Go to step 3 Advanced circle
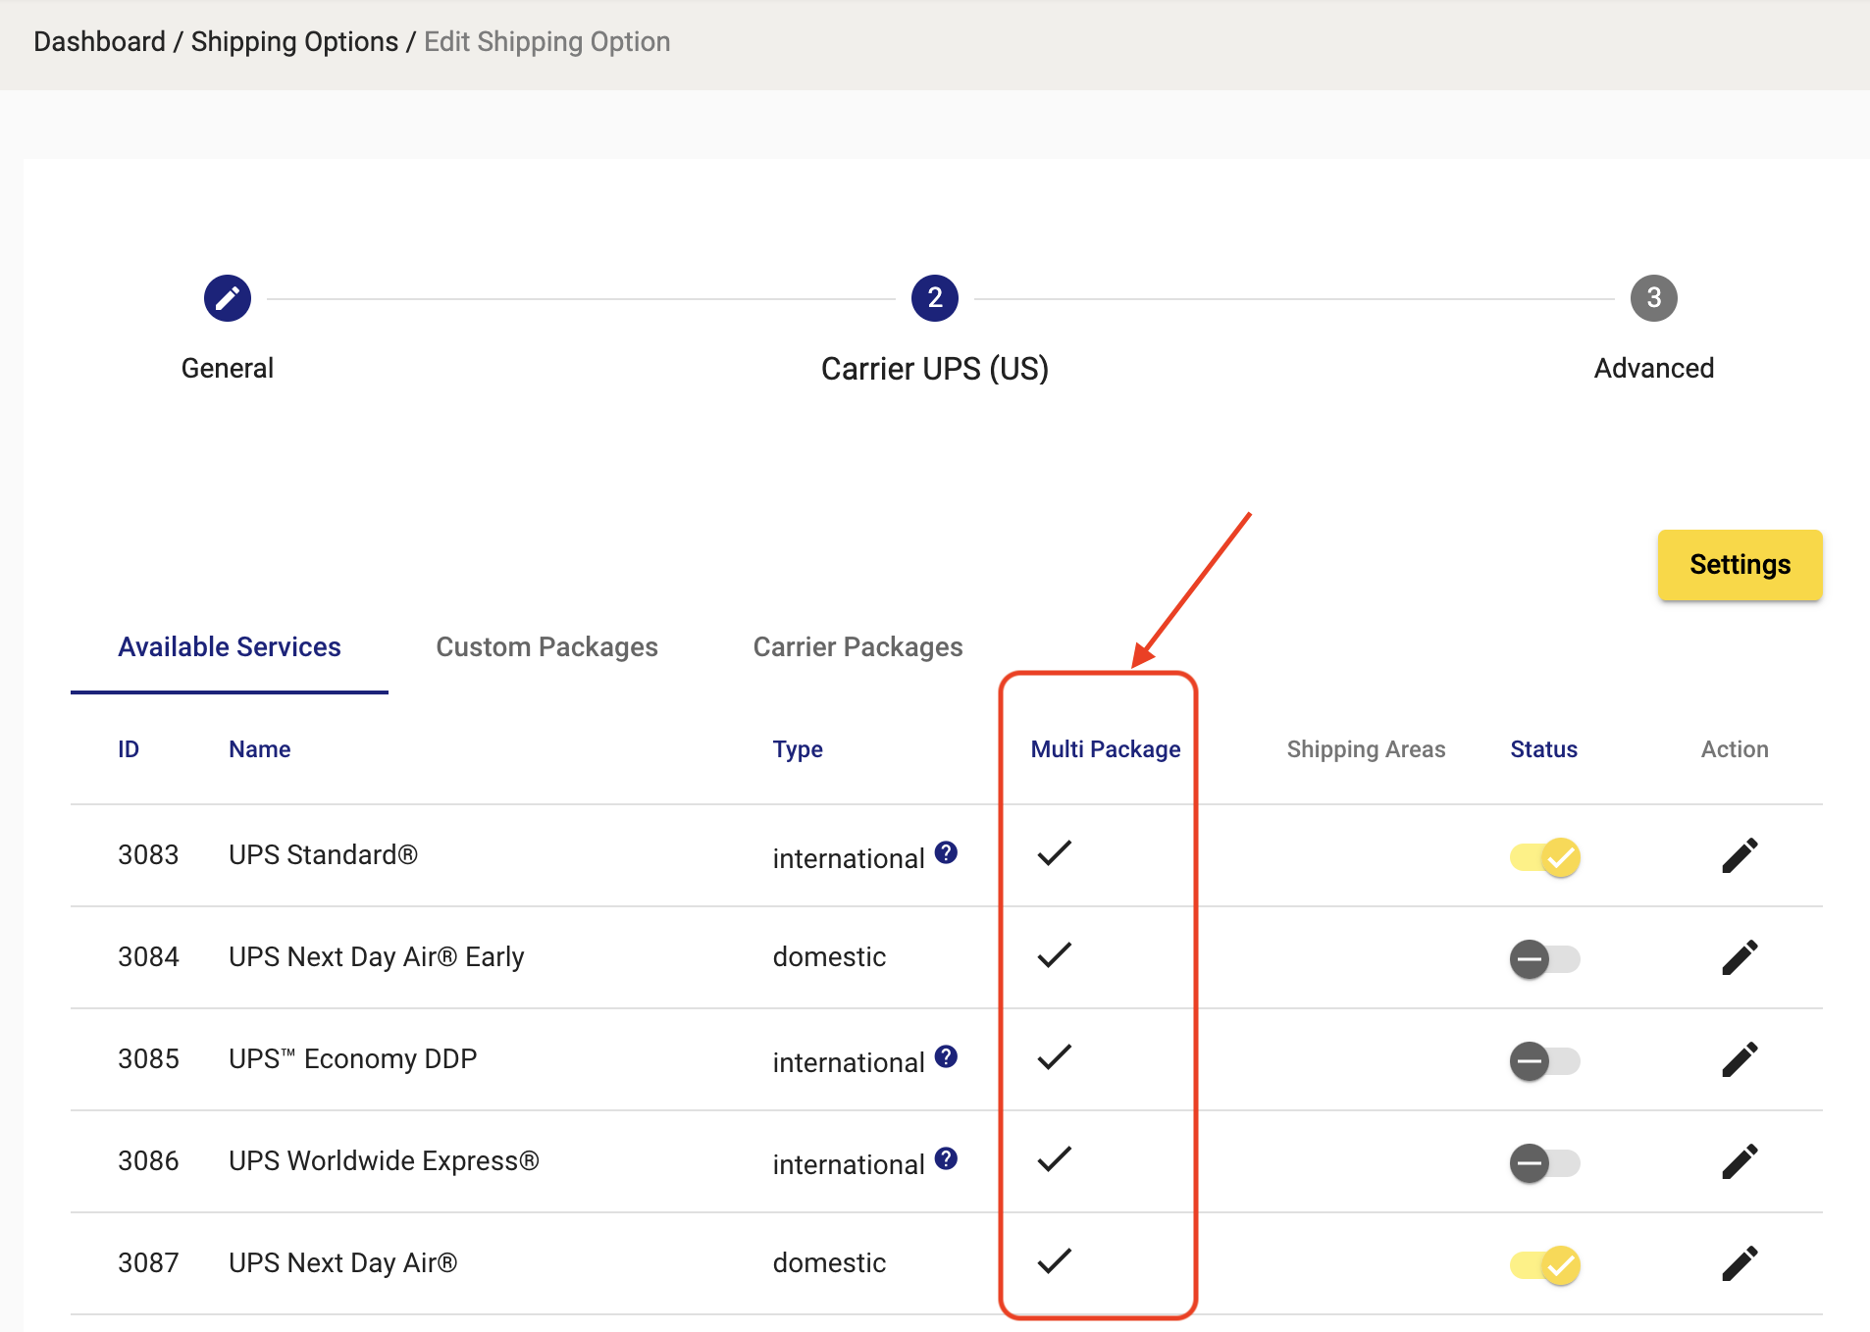1870x1332 pixels. (x=1654, y=298)
